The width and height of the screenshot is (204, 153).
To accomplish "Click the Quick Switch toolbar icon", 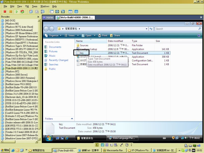I will (63, 11).
